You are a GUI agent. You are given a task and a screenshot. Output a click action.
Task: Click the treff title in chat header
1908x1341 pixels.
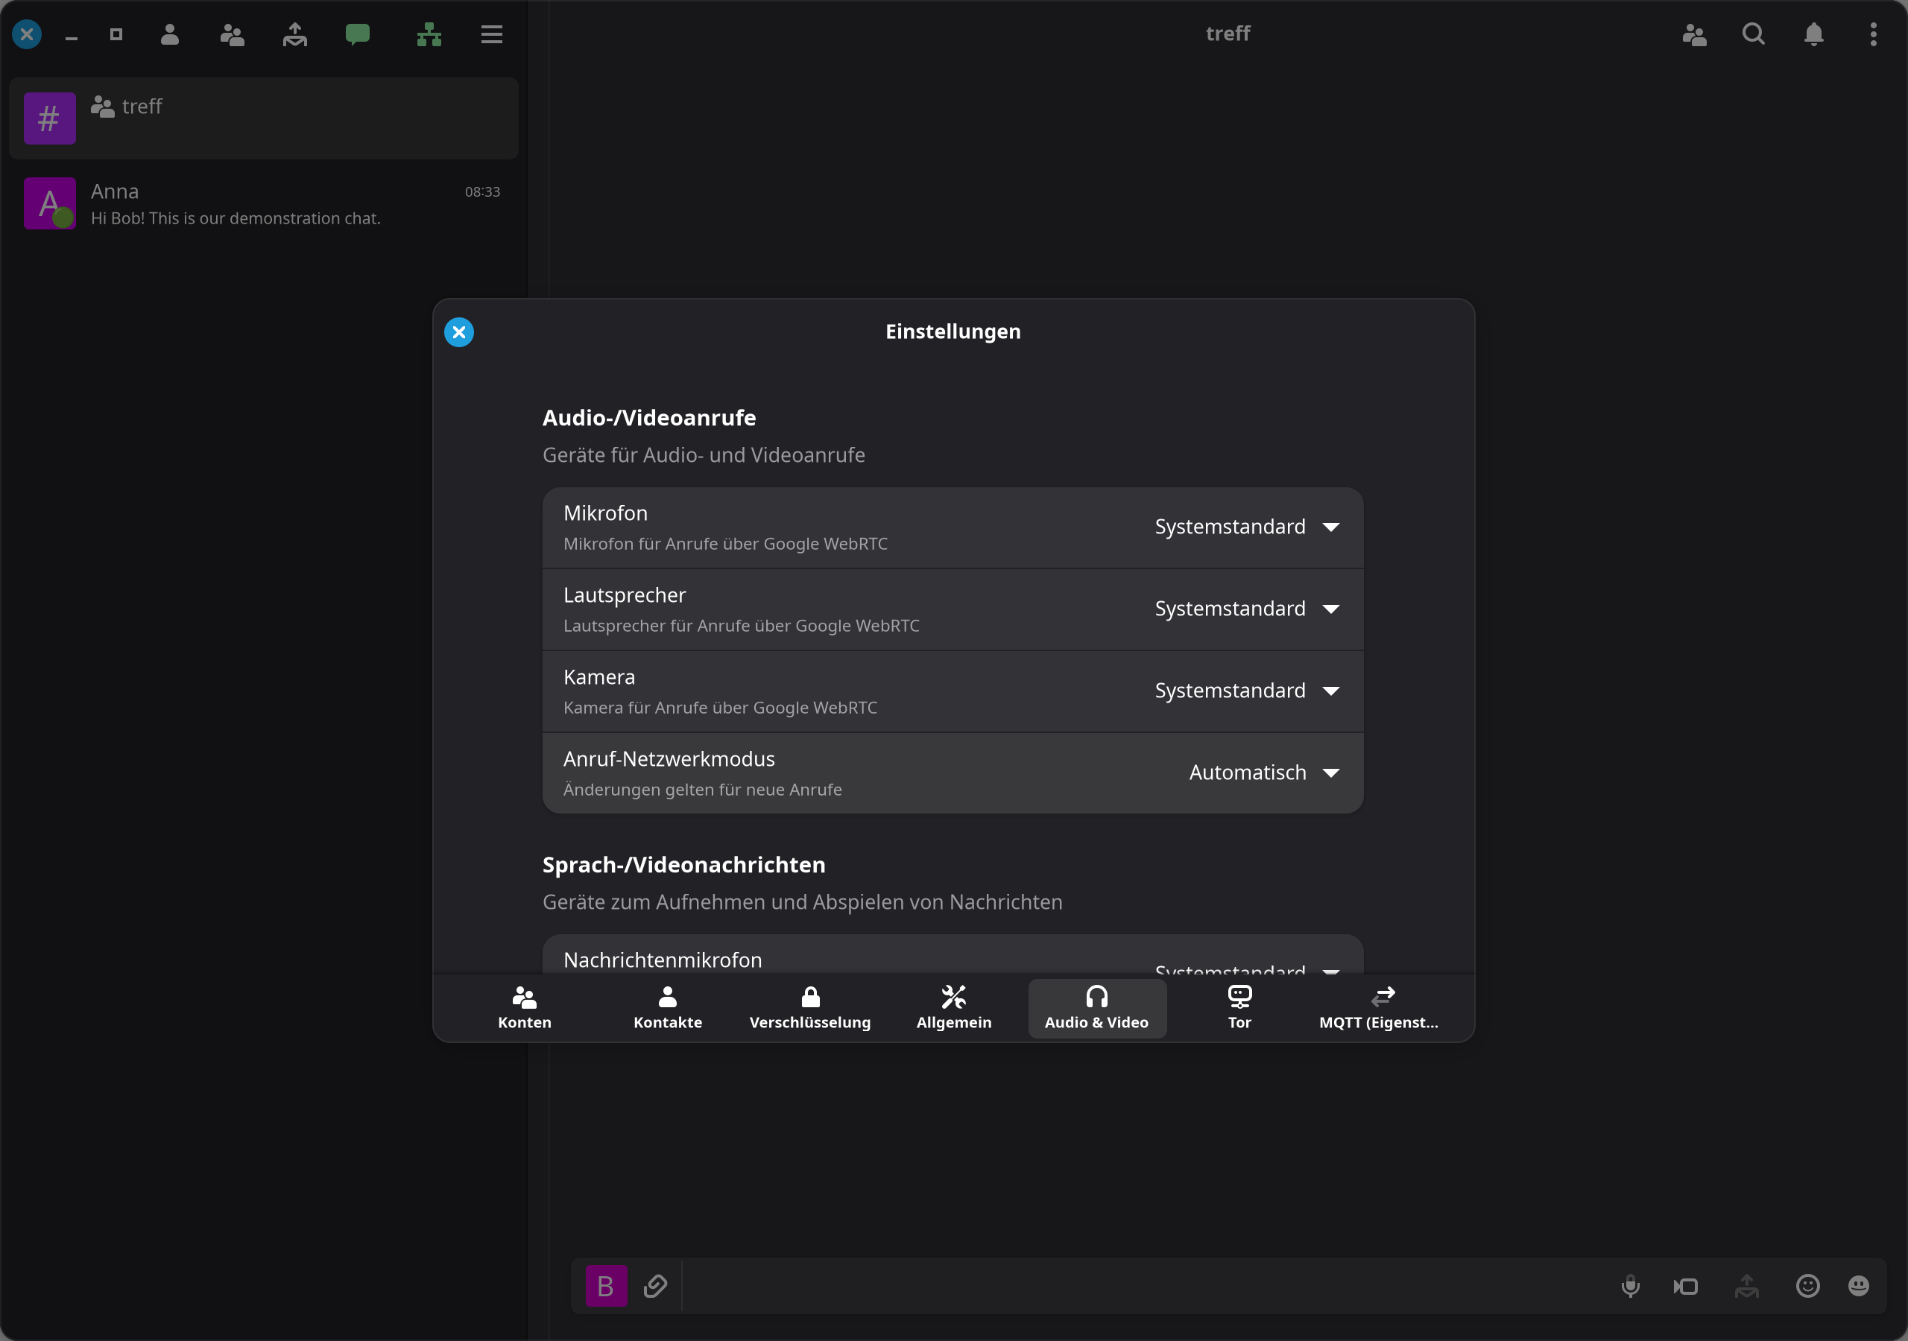pos(1228,34)
